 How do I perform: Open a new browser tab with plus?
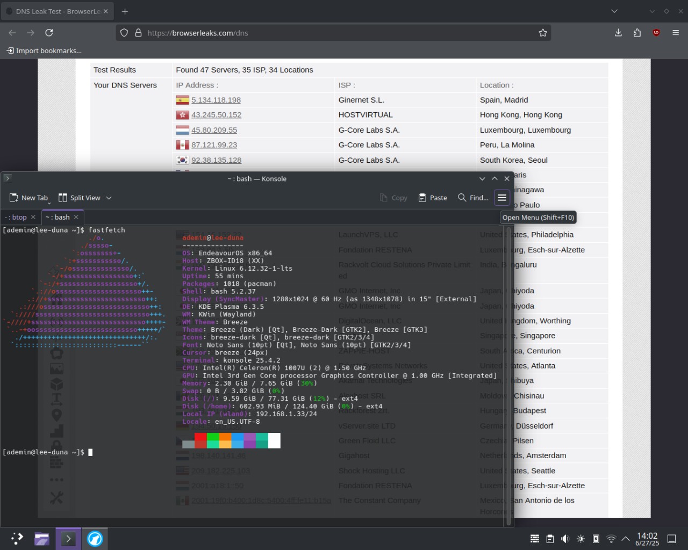point(125,11)
